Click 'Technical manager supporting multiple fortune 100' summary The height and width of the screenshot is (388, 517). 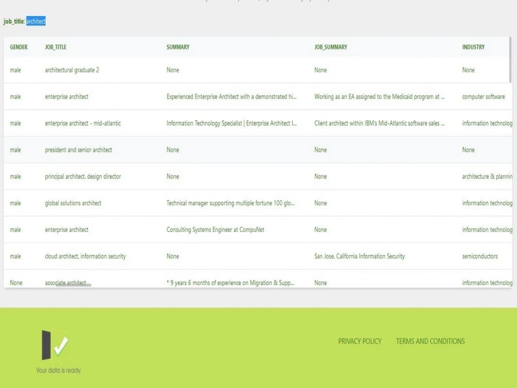coord(231,203)
